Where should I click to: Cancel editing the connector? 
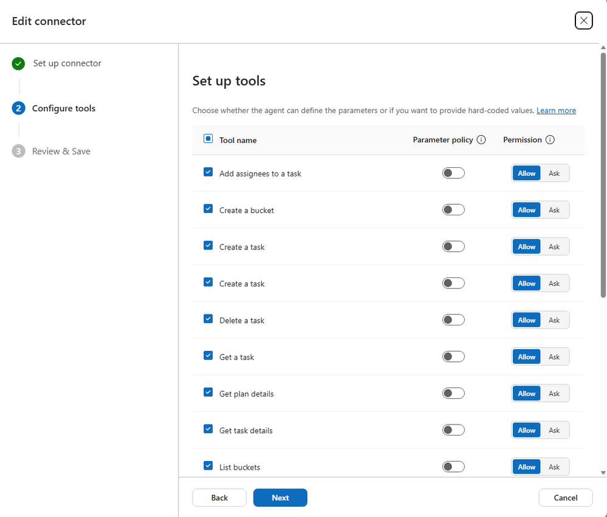tap(566, 498)
